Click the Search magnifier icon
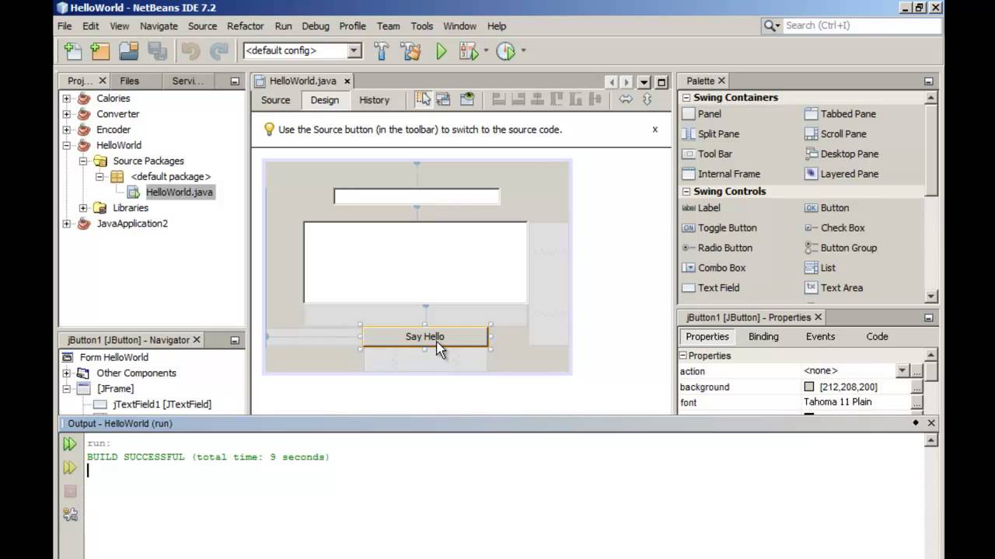The width and height of the screenshot is (995, 559). [x=772, y=26]
